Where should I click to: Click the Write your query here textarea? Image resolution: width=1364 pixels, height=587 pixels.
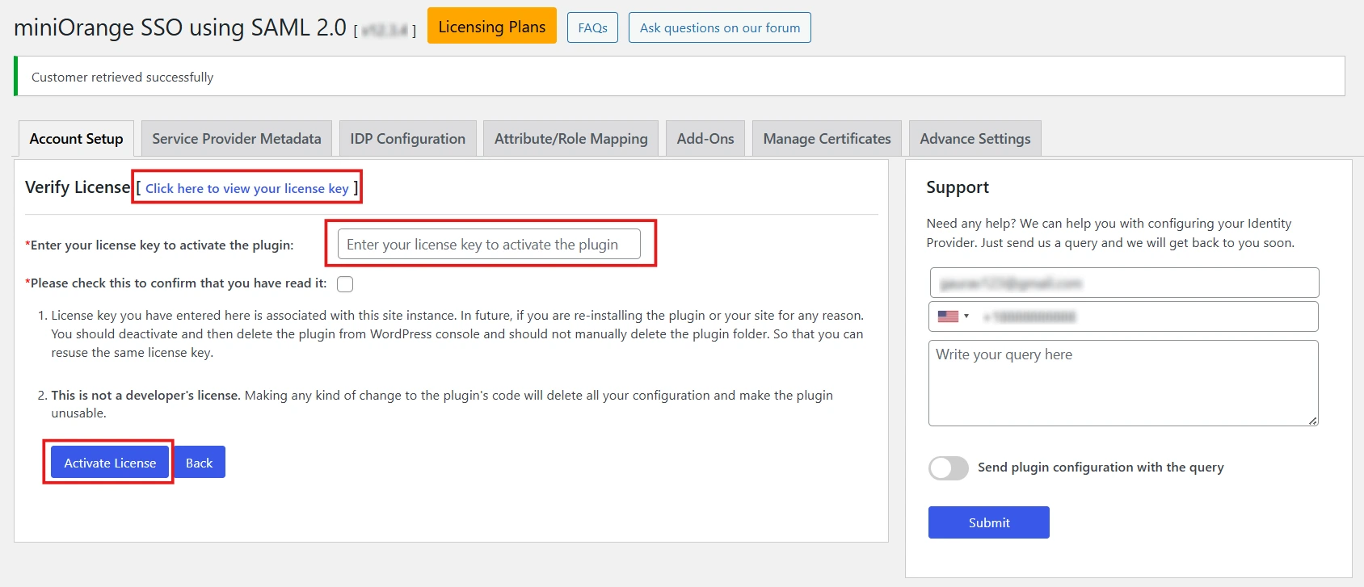pos(1123,383)
